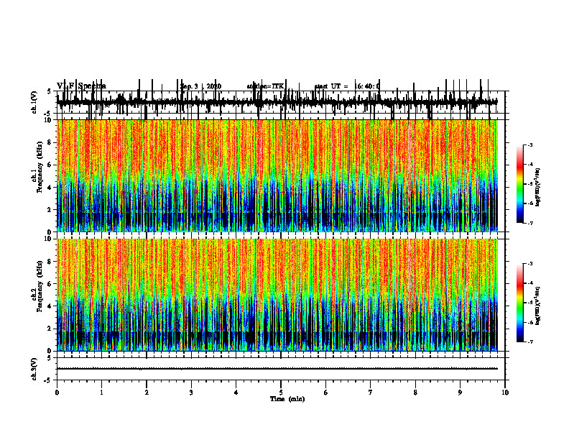Screen dimensions: 569x440
Task: Click the VLF Spectra title text
Action: (82, 86)
